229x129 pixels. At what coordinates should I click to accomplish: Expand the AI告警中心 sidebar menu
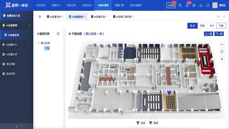(x=29, y=45)
